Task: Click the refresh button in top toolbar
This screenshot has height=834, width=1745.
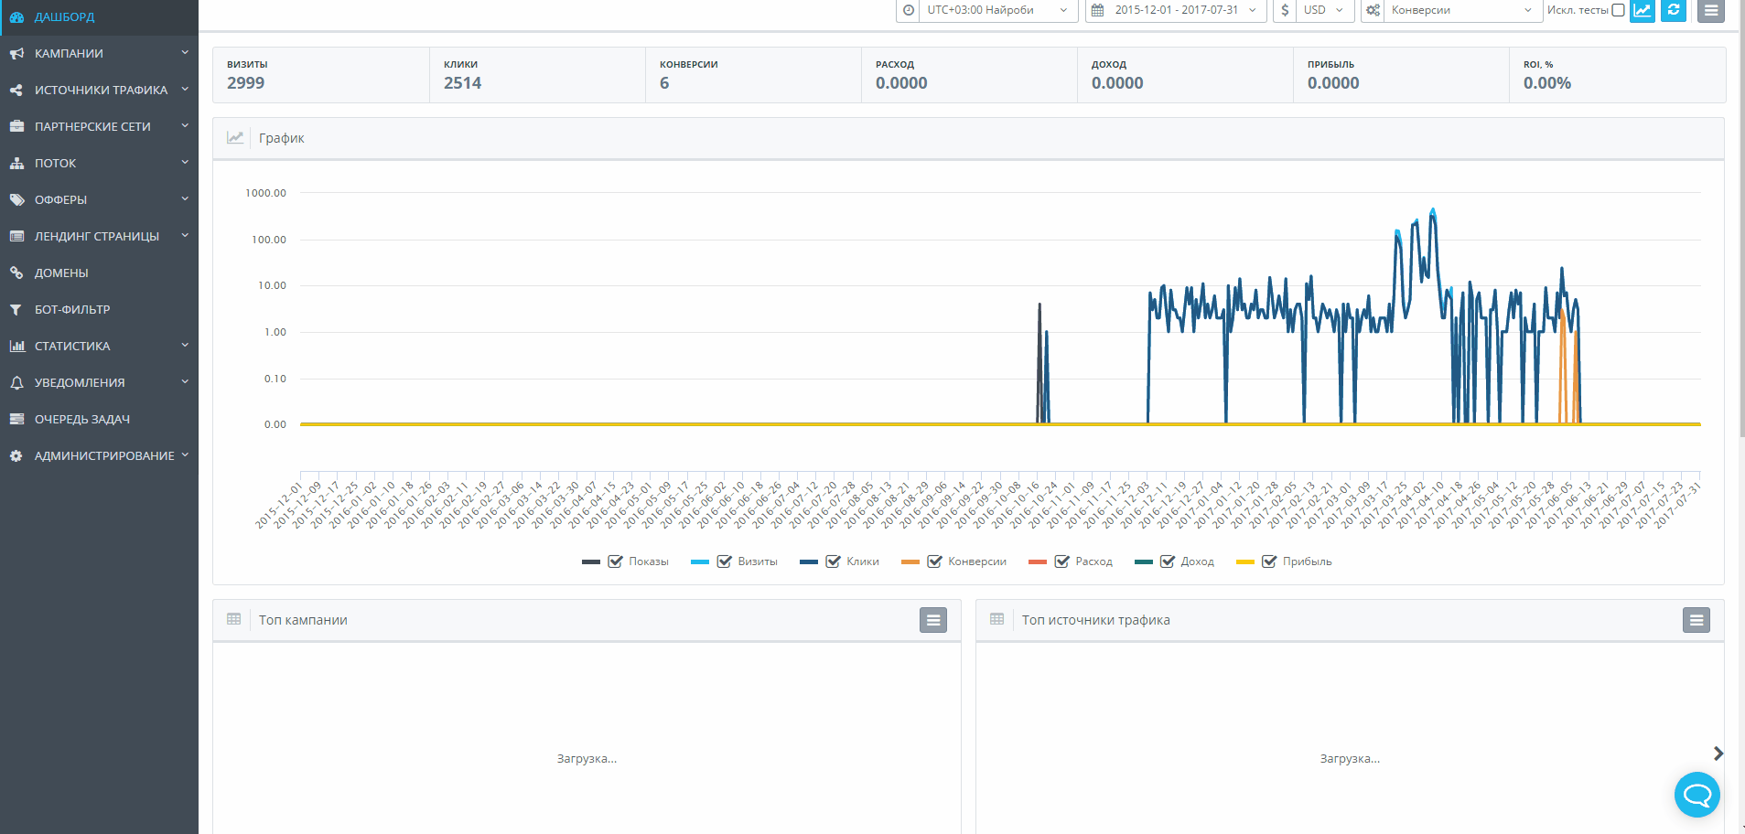Action: click(1674, 10)
